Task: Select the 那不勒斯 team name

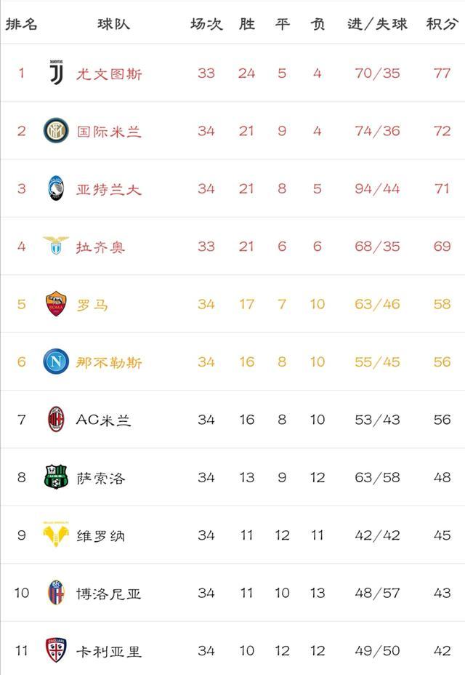Action: 109,362
